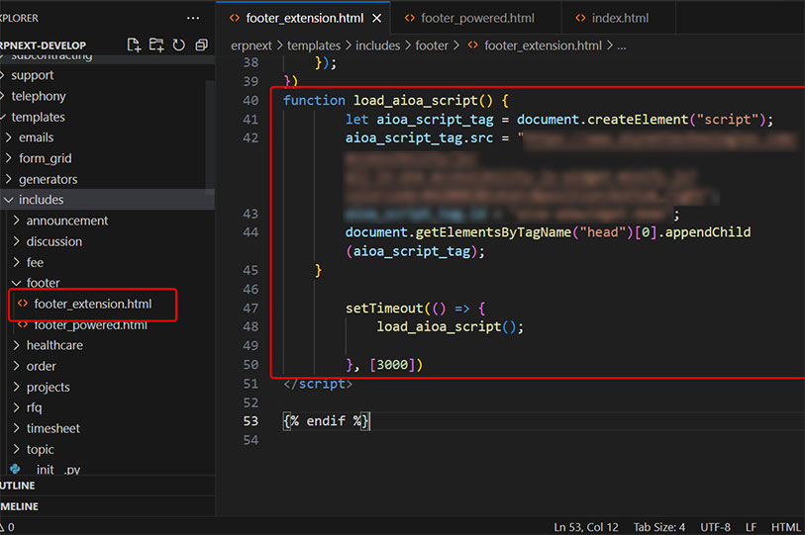The image size is (805, 535).
Task: Place cursor on the endif line
Action: pos(326,421)
